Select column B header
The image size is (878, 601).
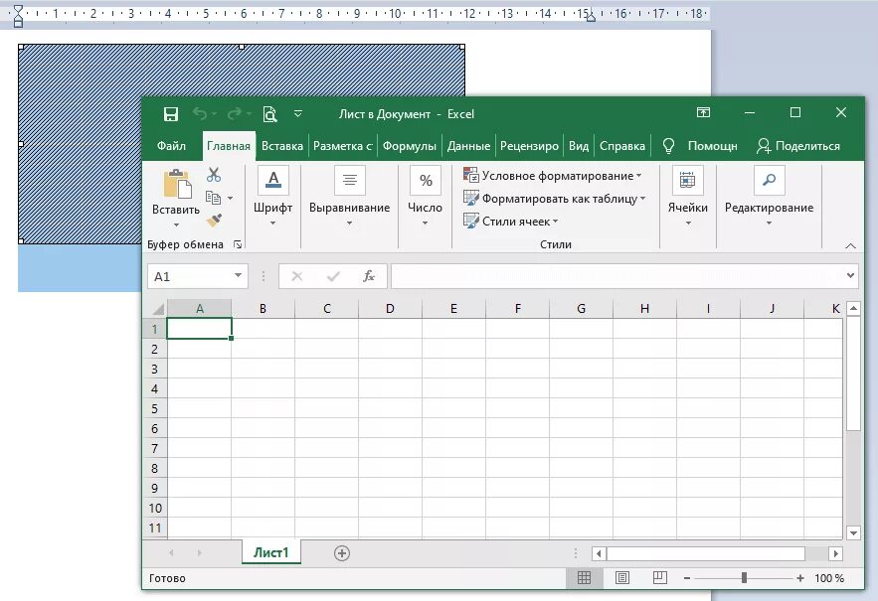pyautogui.click(x=263, y=308)
